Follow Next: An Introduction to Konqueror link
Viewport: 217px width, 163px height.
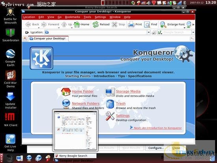[x=158, y=128]
